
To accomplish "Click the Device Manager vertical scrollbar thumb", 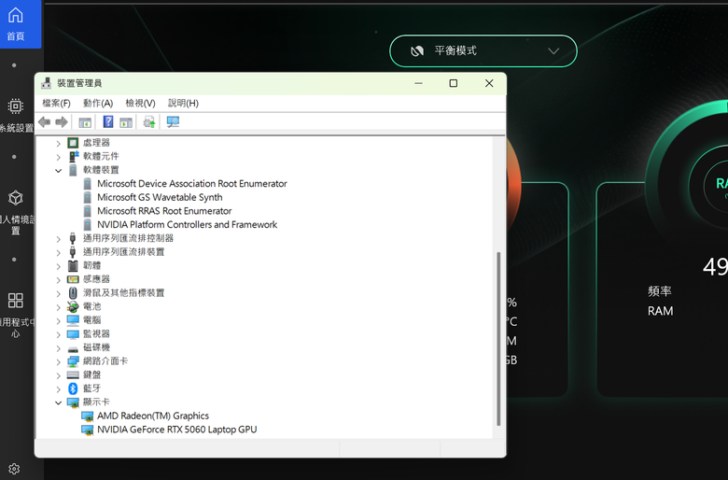I will click(498, 339).
